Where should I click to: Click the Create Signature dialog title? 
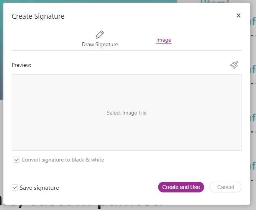38,16
